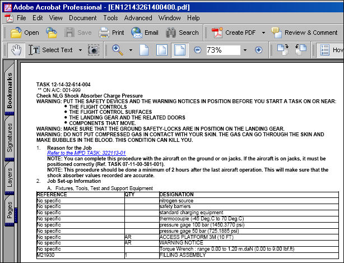Click the 'DESIGNATION' column header

[249, 195]
